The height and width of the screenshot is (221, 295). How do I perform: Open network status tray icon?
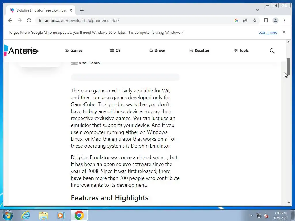pyautogui.click(x=259, y=216)
